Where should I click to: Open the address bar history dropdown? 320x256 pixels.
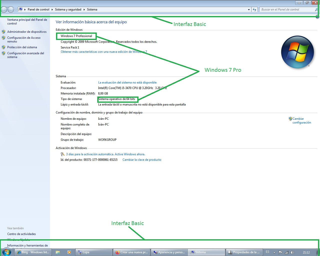[249, 9]
